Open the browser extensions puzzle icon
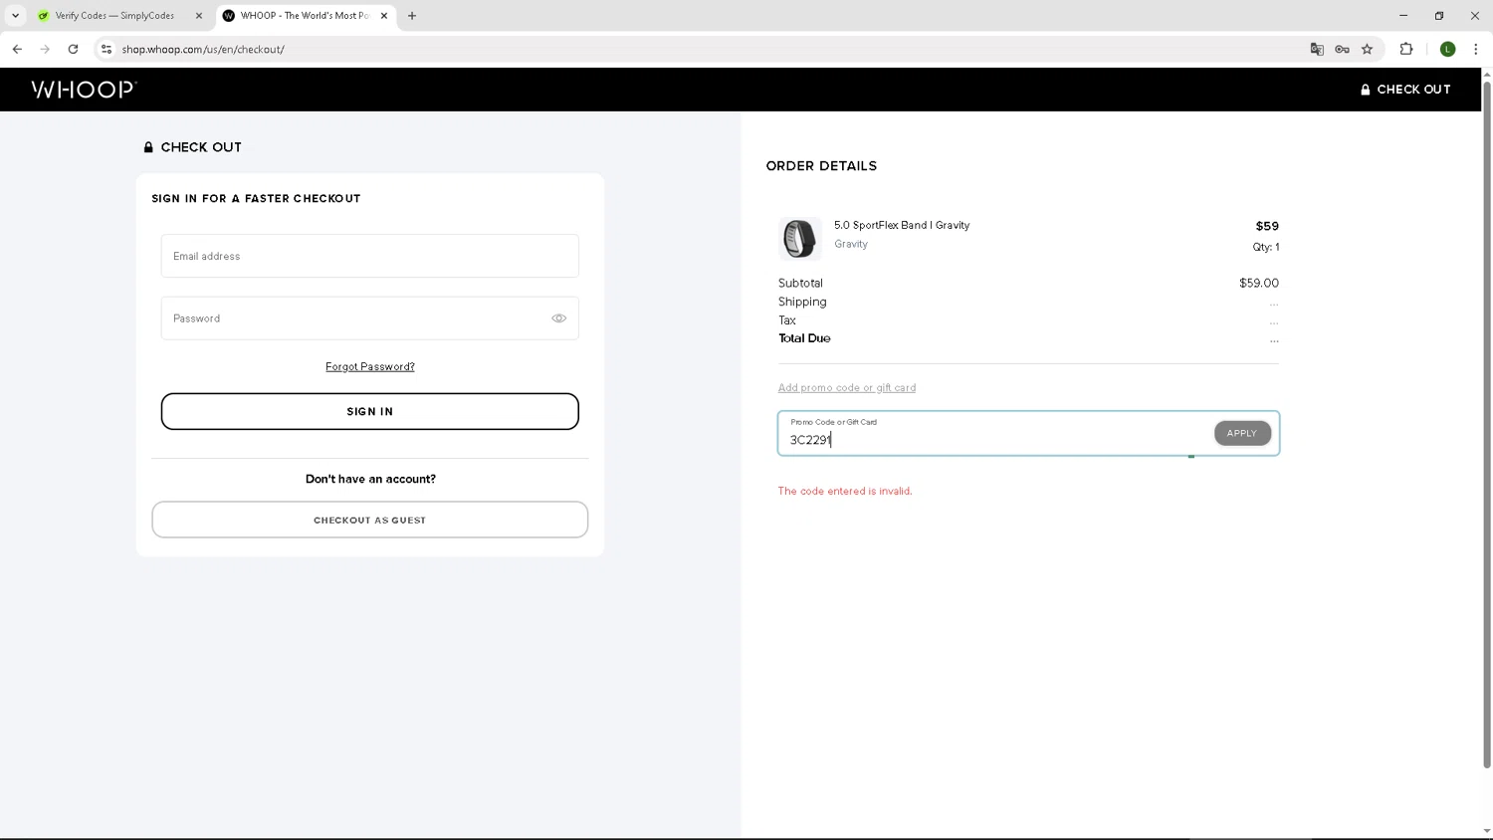Image resolution: width=1493 pixels, height=840 pixels. click(x=1406, y=49)
